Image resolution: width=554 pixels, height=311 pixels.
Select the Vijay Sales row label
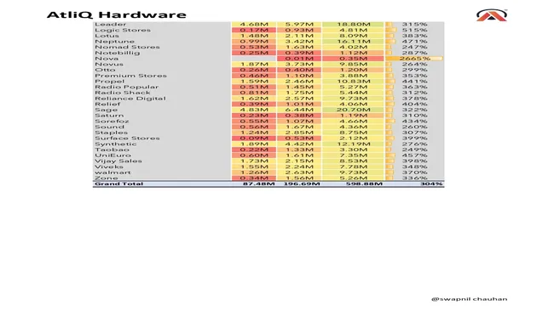(118, 161)
